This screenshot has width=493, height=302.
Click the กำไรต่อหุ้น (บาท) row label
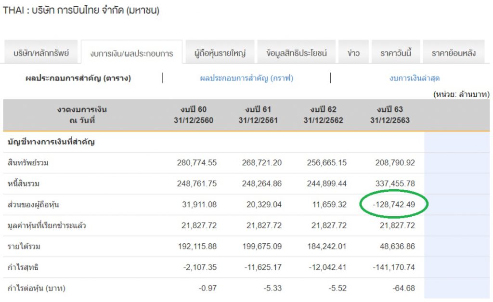[x=37, y=288]
